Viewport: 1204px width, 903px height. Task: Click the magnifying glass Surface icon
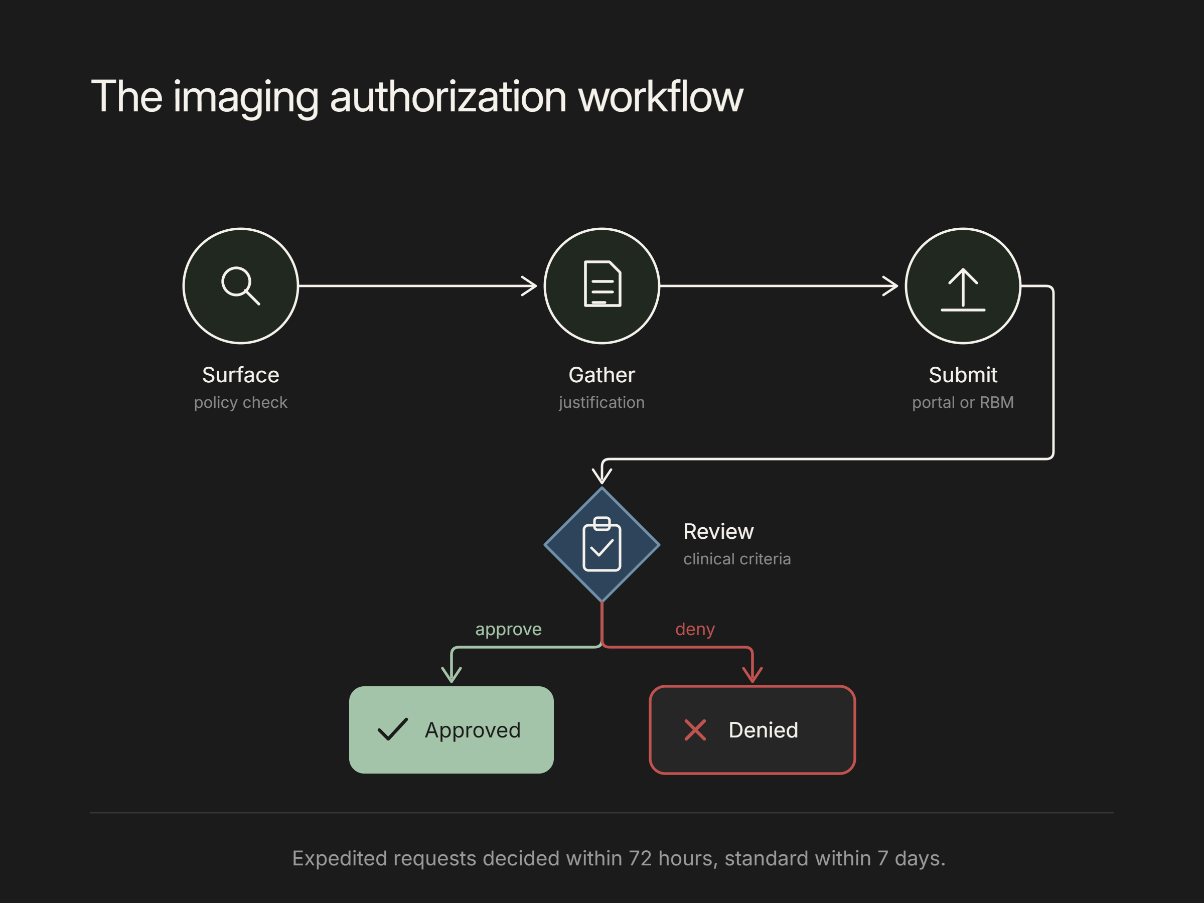(x=241, y=286)
